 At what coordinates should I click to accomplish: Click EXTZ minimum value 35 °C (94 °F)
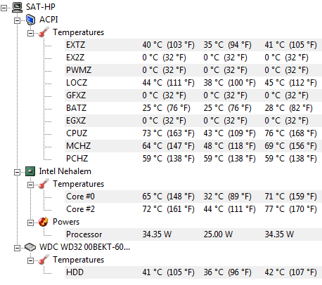coord(227,45)
